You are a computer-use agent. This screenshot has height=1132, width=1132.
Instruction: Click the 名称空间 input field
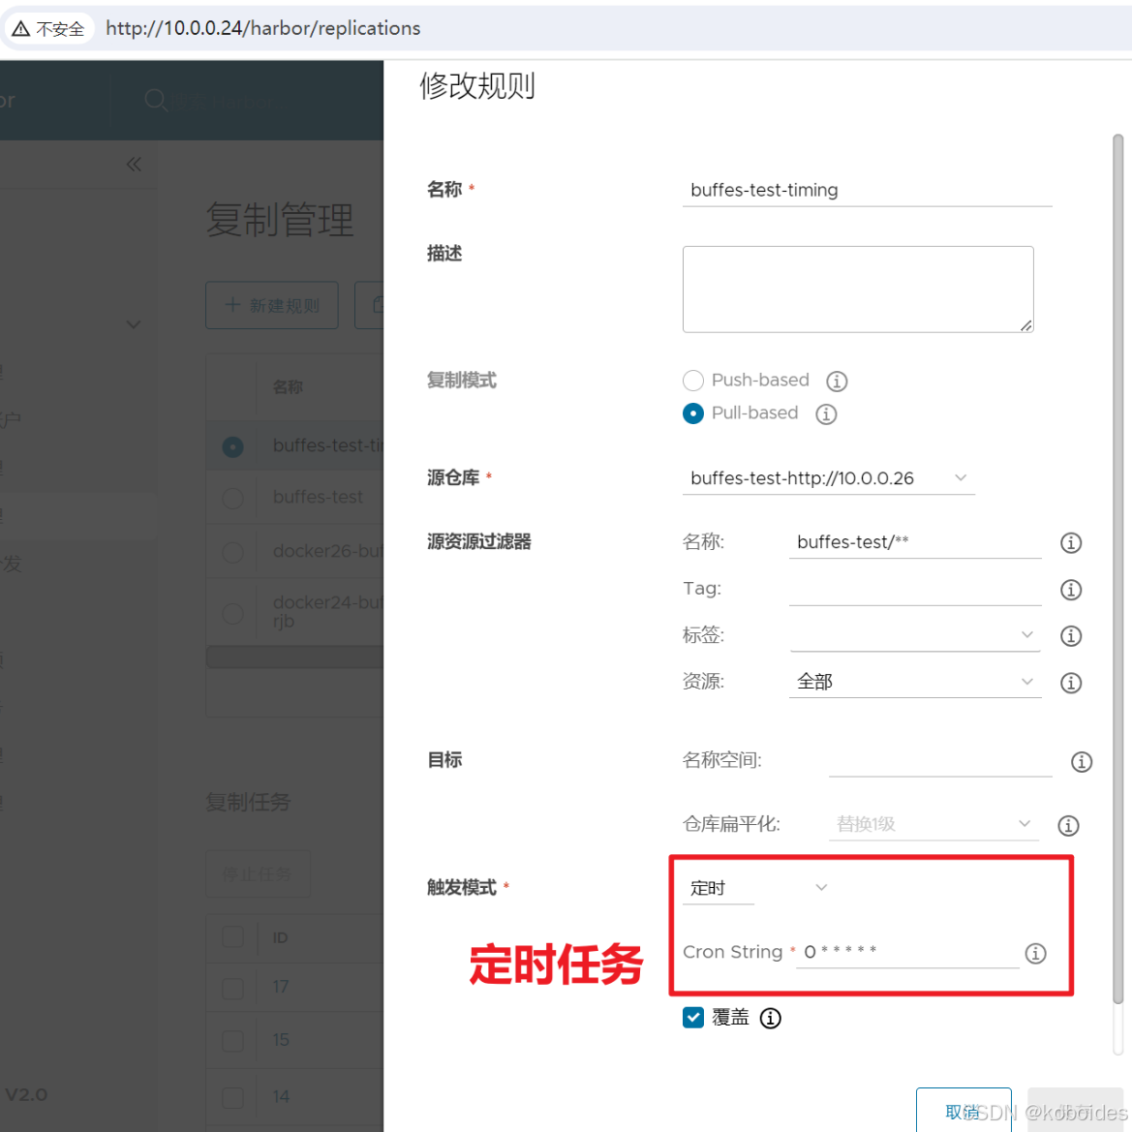click(x=940, y=761)
